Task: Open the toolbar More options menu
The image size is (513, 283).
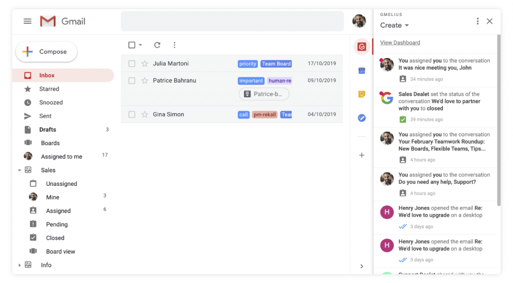Action: tap(174, 45)
